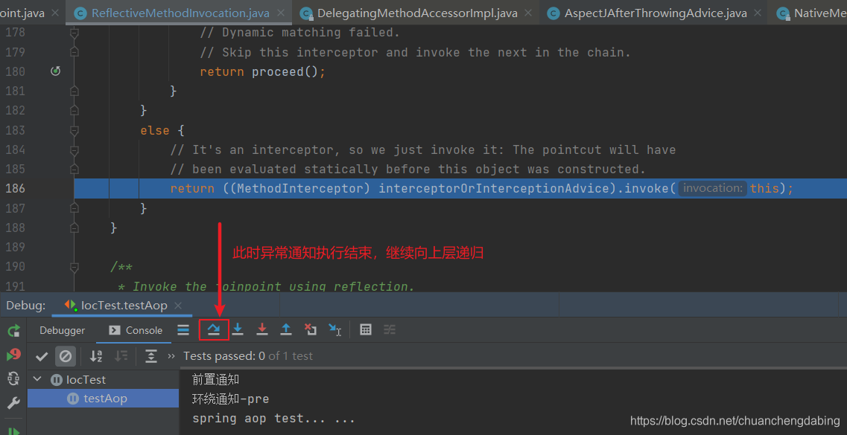The height and width of the screenshot is (435, 847).
Task: Click the three-line threads layout icon beside Console
Action: (x=184, y=330)
